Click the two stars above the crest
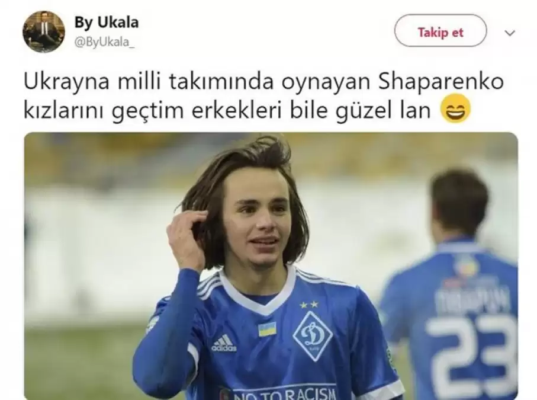537x400 pixels. (x=309, y=305)
